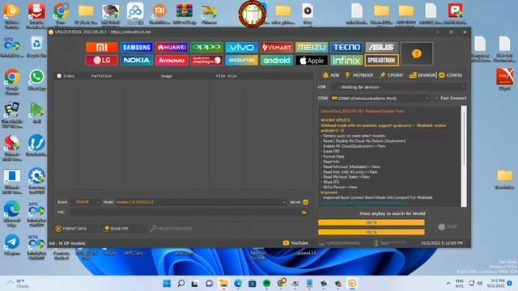Open Telegram desktop shortcut
The width and height of the screenshot is (518, 291).
[x=12, y=245]
